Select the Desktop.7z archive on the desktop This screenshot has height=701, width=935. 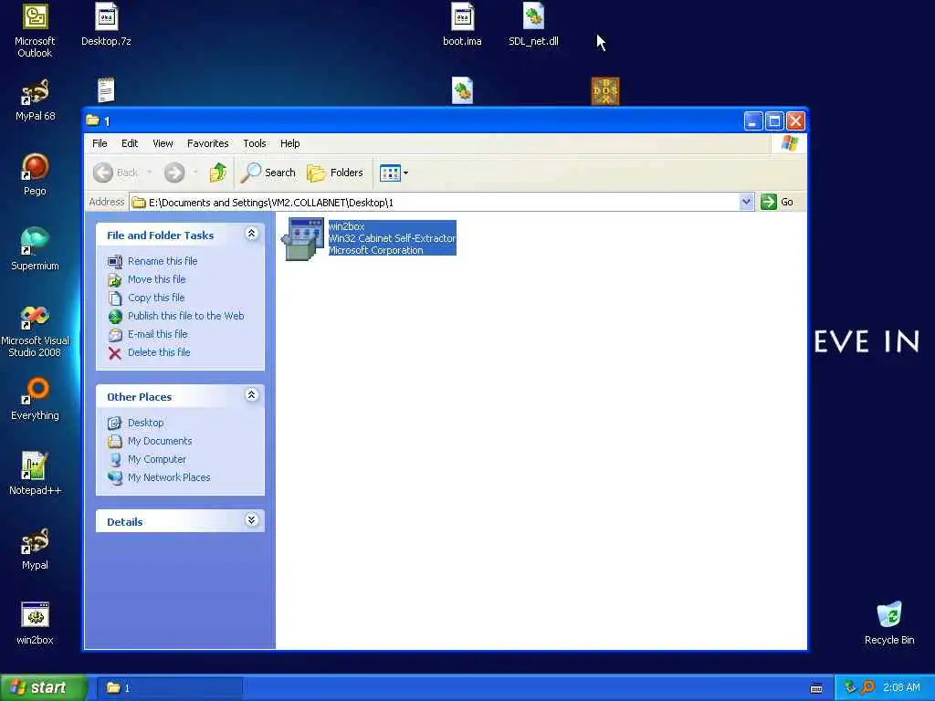tap(106, 25)
